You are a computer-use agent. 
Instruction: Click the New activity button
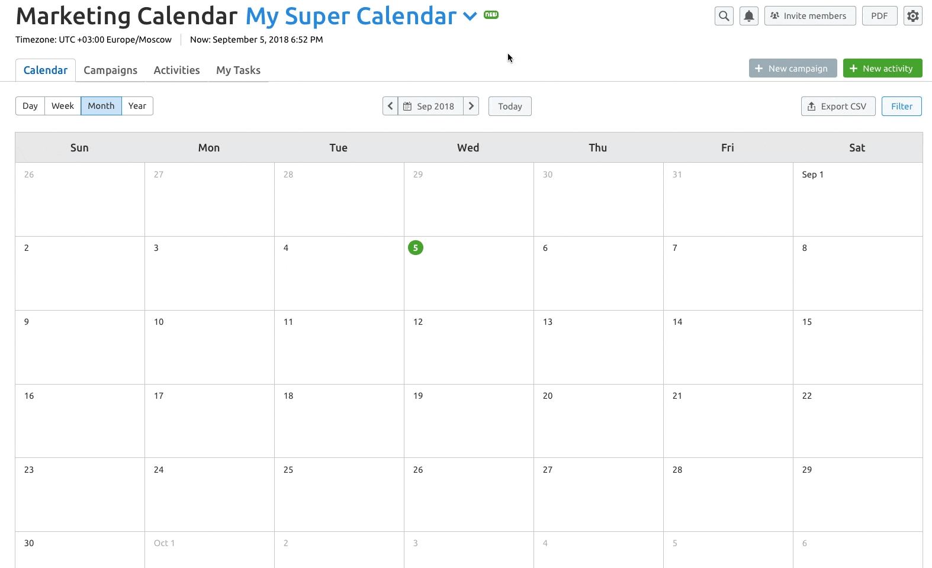tap(882, 68)
